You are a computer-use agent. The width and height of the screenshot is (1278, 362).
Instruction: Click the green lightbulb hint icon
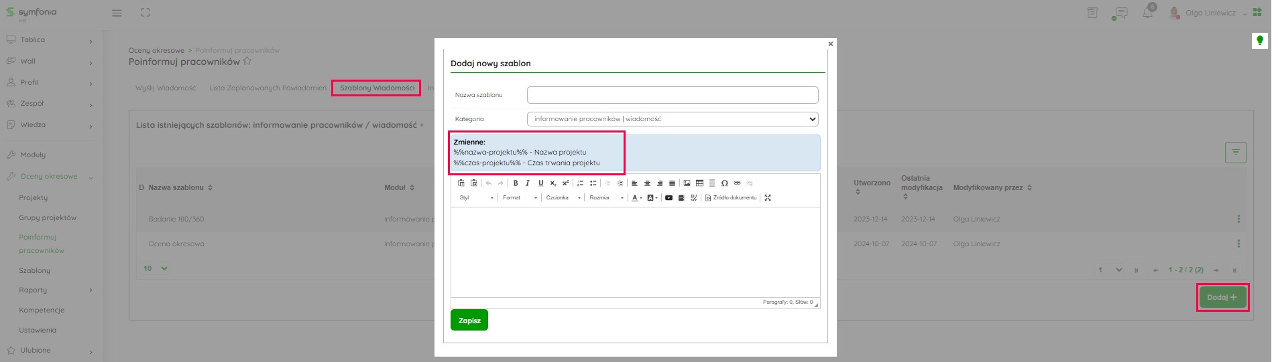pos(1259,41)
